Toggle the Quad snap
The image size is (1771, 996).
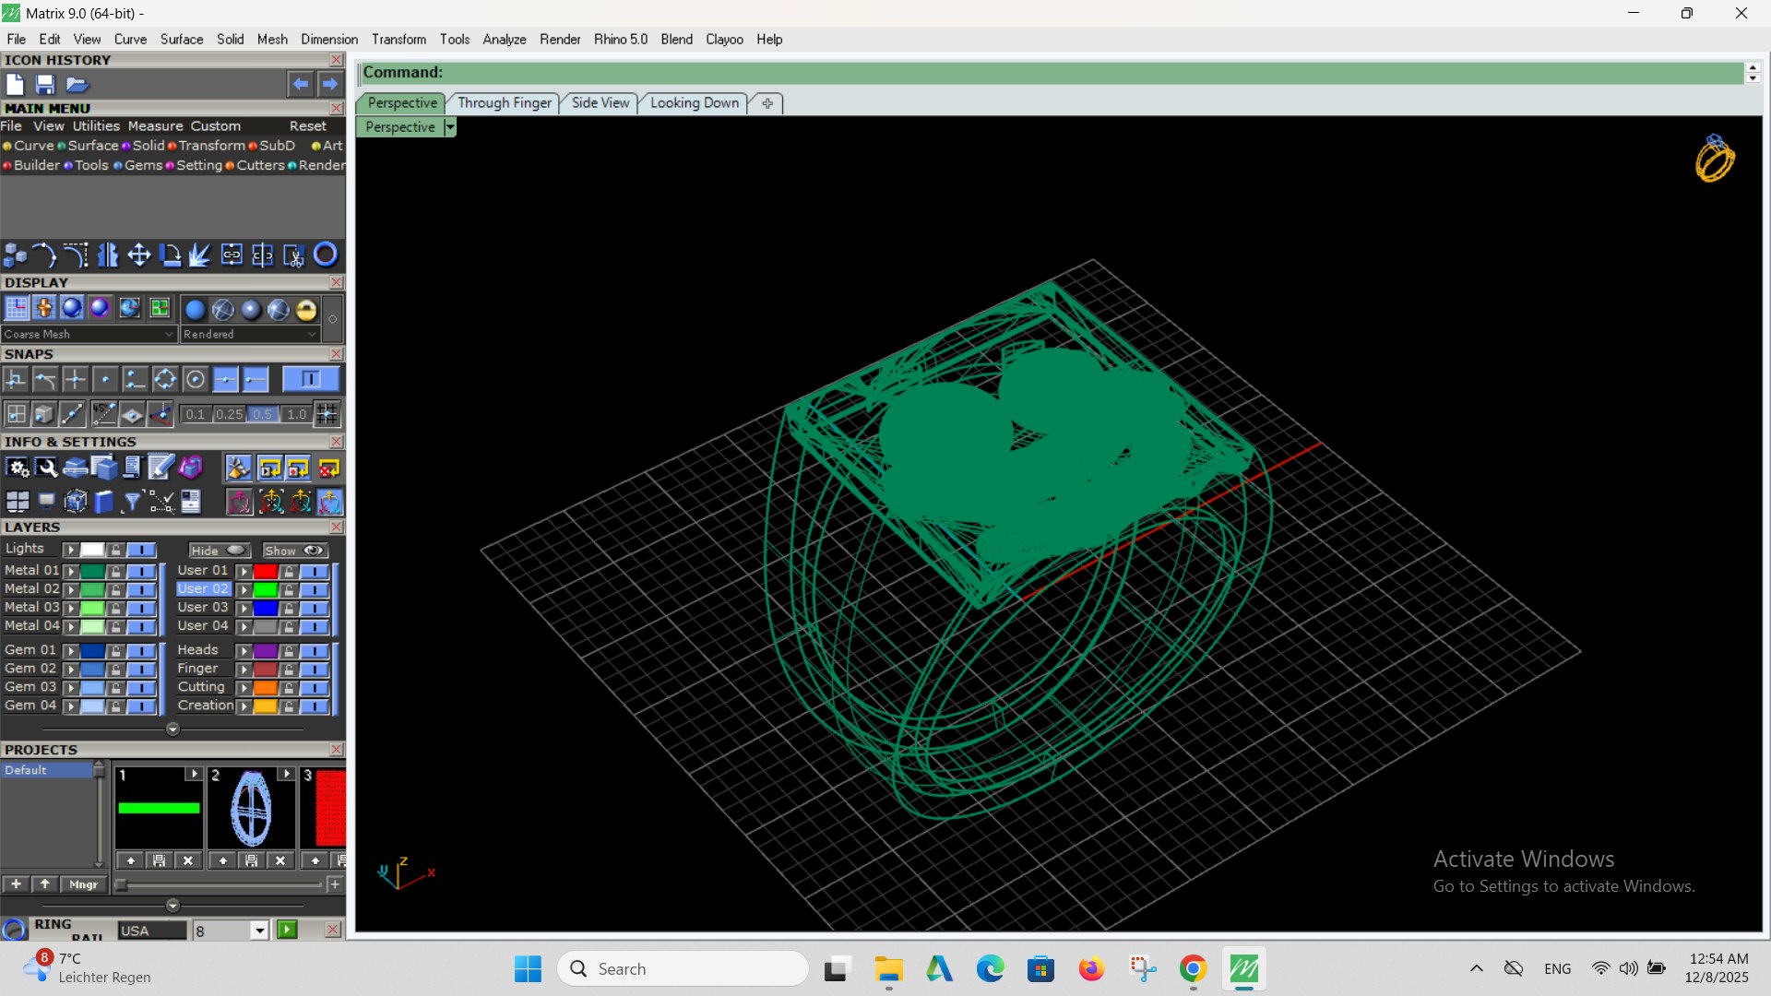click(165, 379)
